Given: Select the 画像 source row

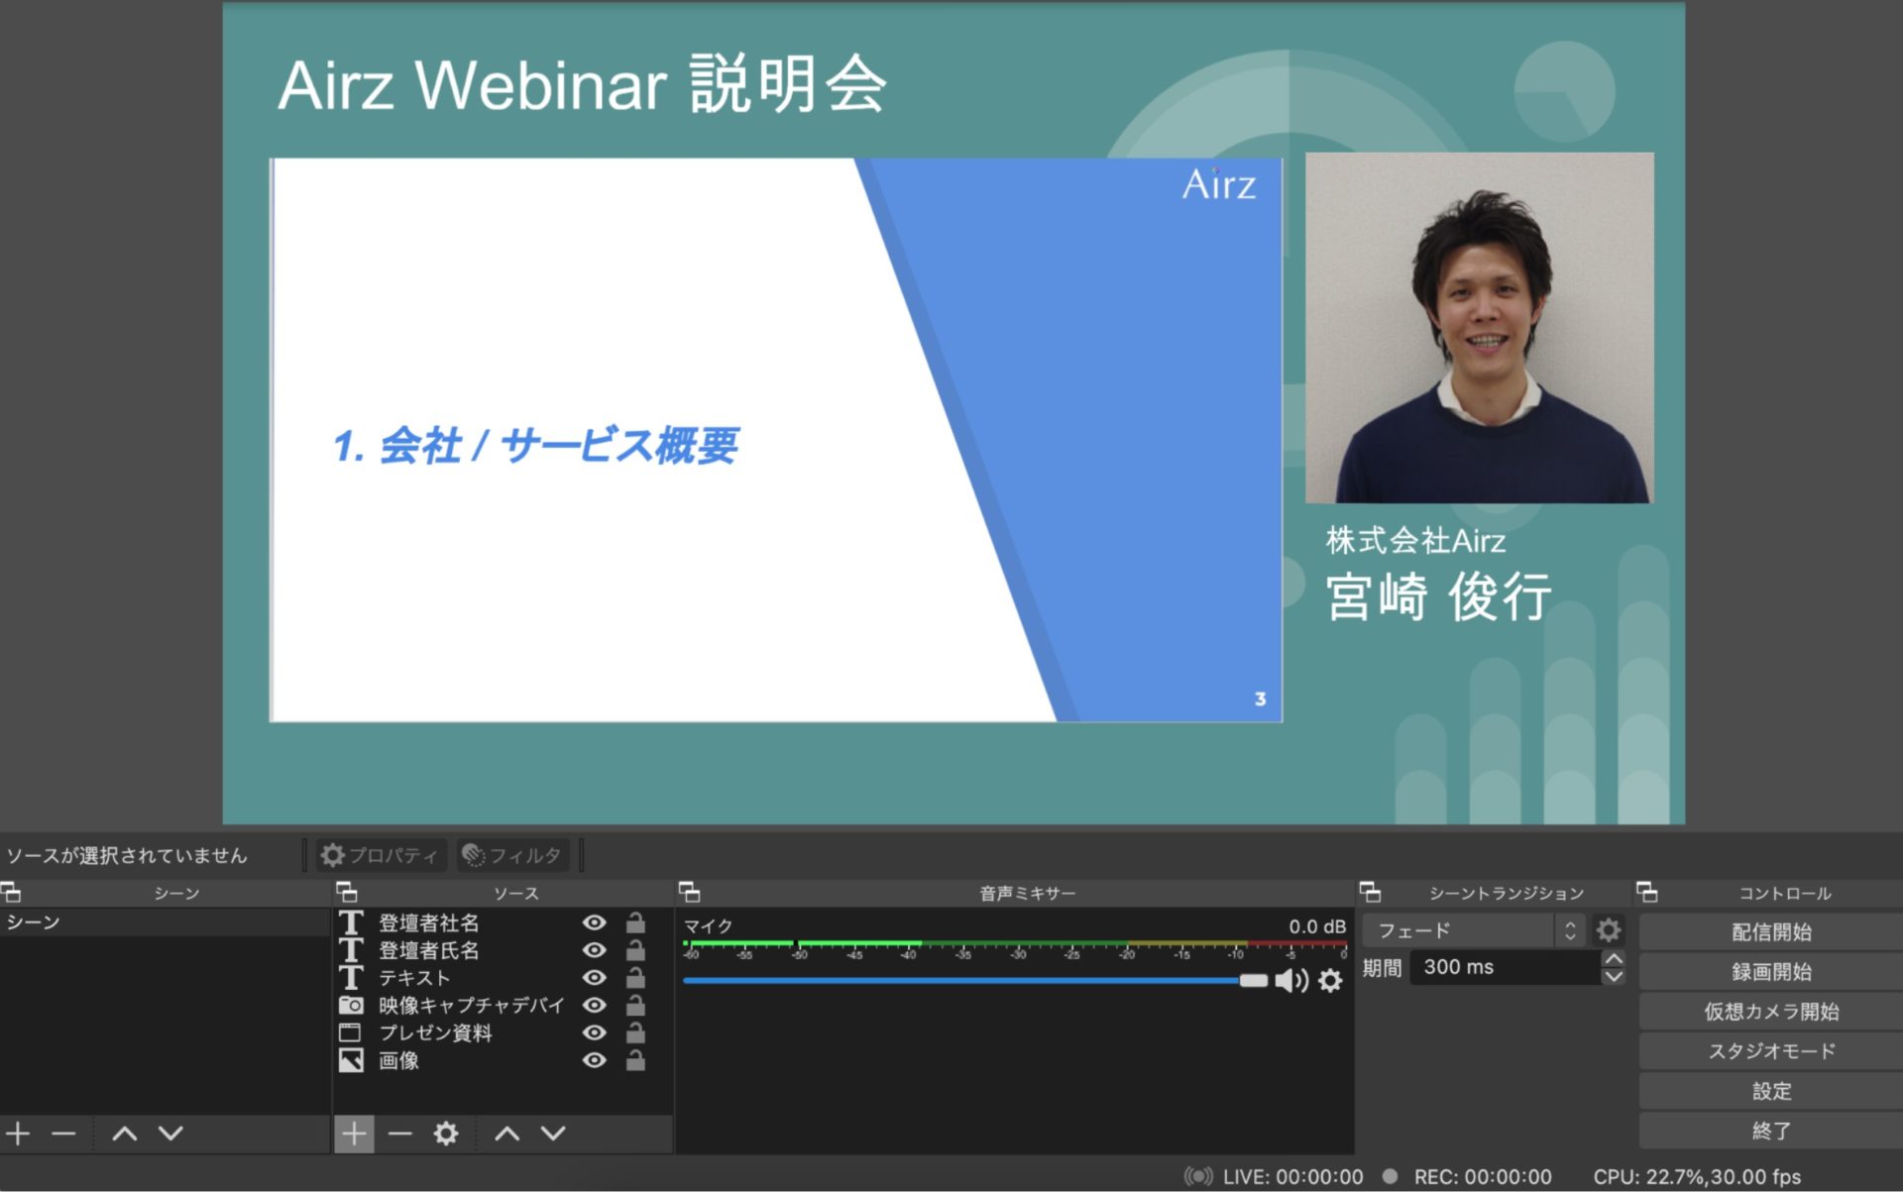Looking at the screenshot, I should point(504,1060).
